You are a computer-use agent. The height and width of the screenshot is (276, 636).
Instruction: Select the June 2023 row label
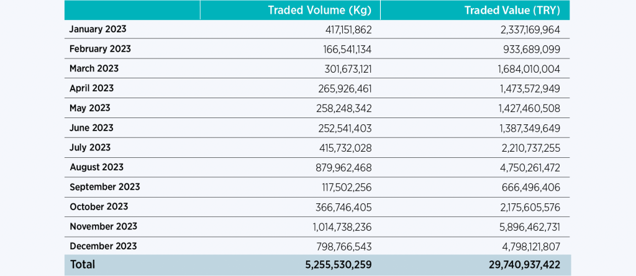point(91,127)
